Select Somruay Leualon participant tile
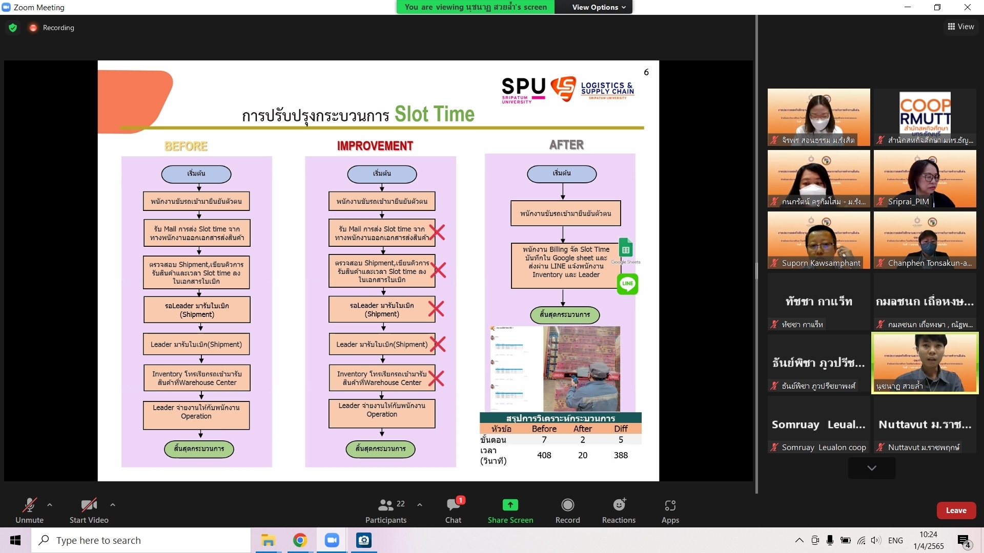Screen dimensions: 984x553 tap(818, 424)
